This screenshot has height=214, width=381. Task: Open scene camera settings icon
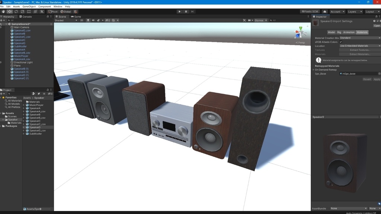coord(250,20)
